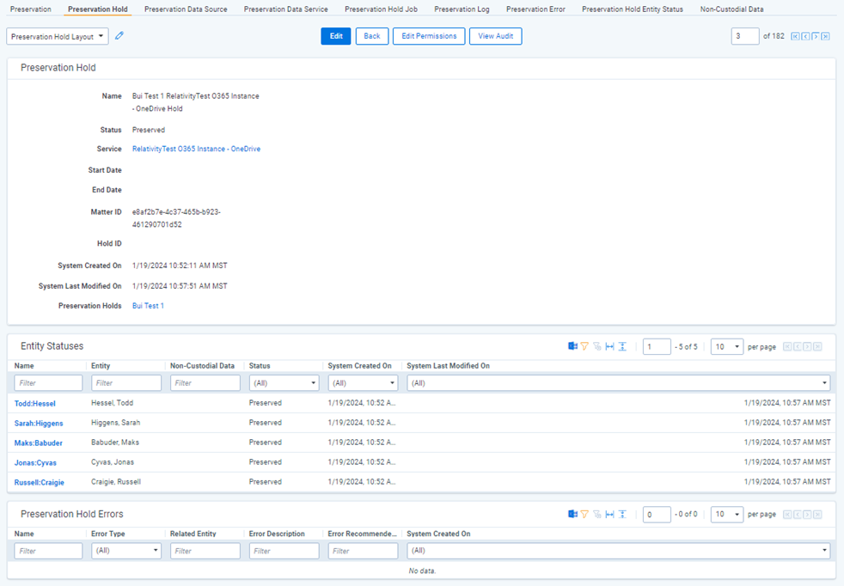Open the Error Type filter dropdown
844x586 pixels.
126,551
